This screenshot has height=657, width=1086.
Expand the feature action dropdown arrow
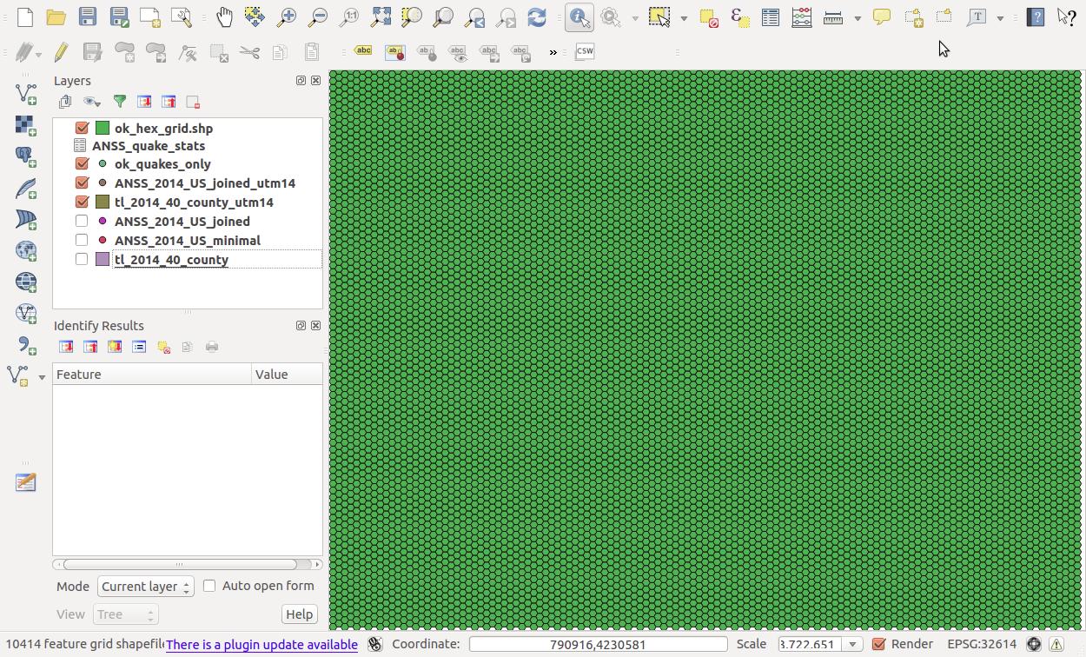[x=635, y=18]
